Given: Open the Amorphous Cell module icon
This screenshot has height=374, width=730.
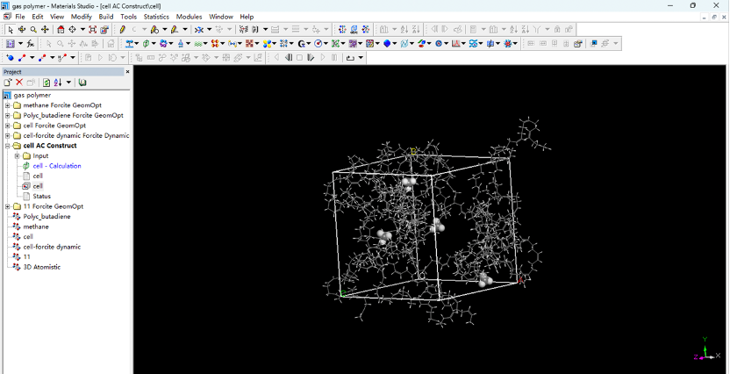Looking at the screenshot, I should (x=147, y=43).
